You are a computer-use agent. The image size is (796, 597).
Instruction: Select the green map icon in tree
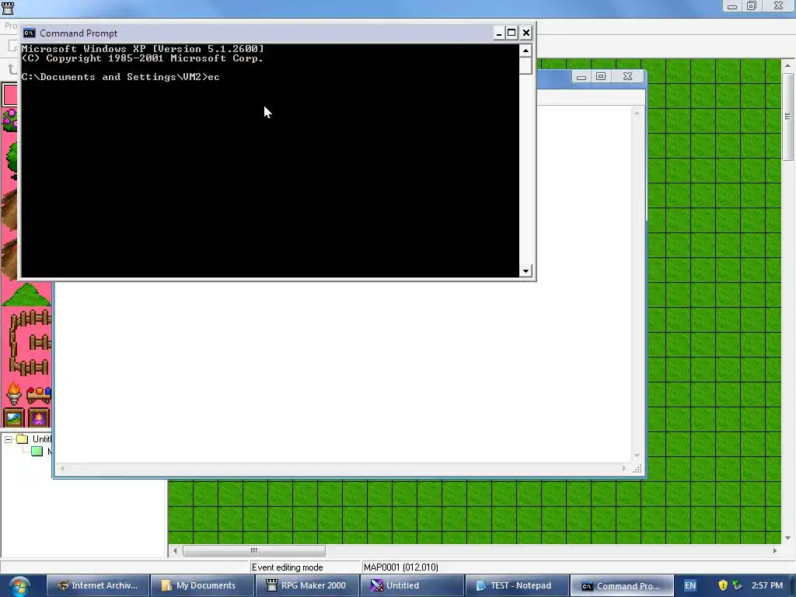coord(37,452)
